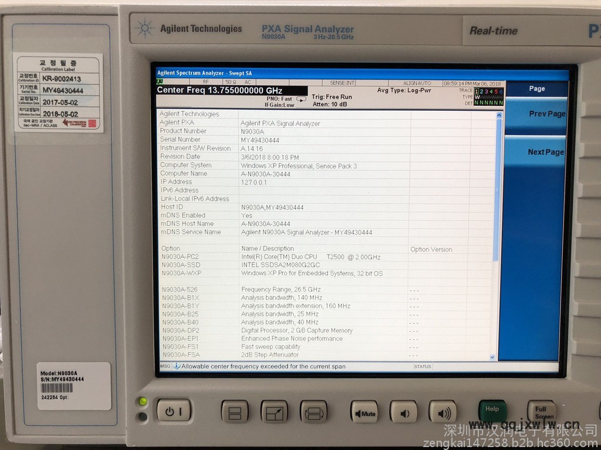
Task: Click the Agilent Spectrum Analyzer title bar
Action: pos(362,73)
